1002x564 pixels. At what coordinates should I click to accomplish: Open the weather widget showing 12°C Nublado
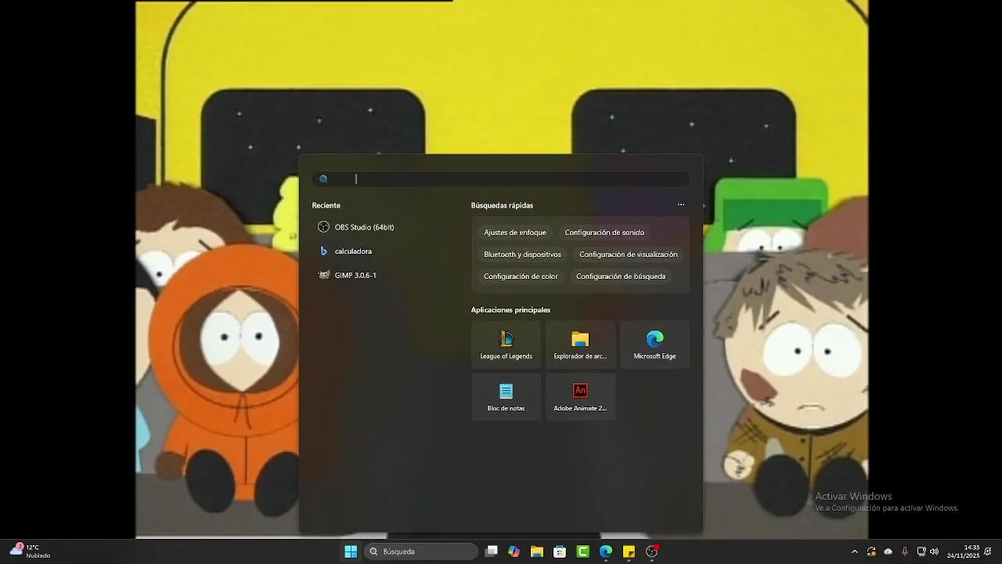[30, 551]
